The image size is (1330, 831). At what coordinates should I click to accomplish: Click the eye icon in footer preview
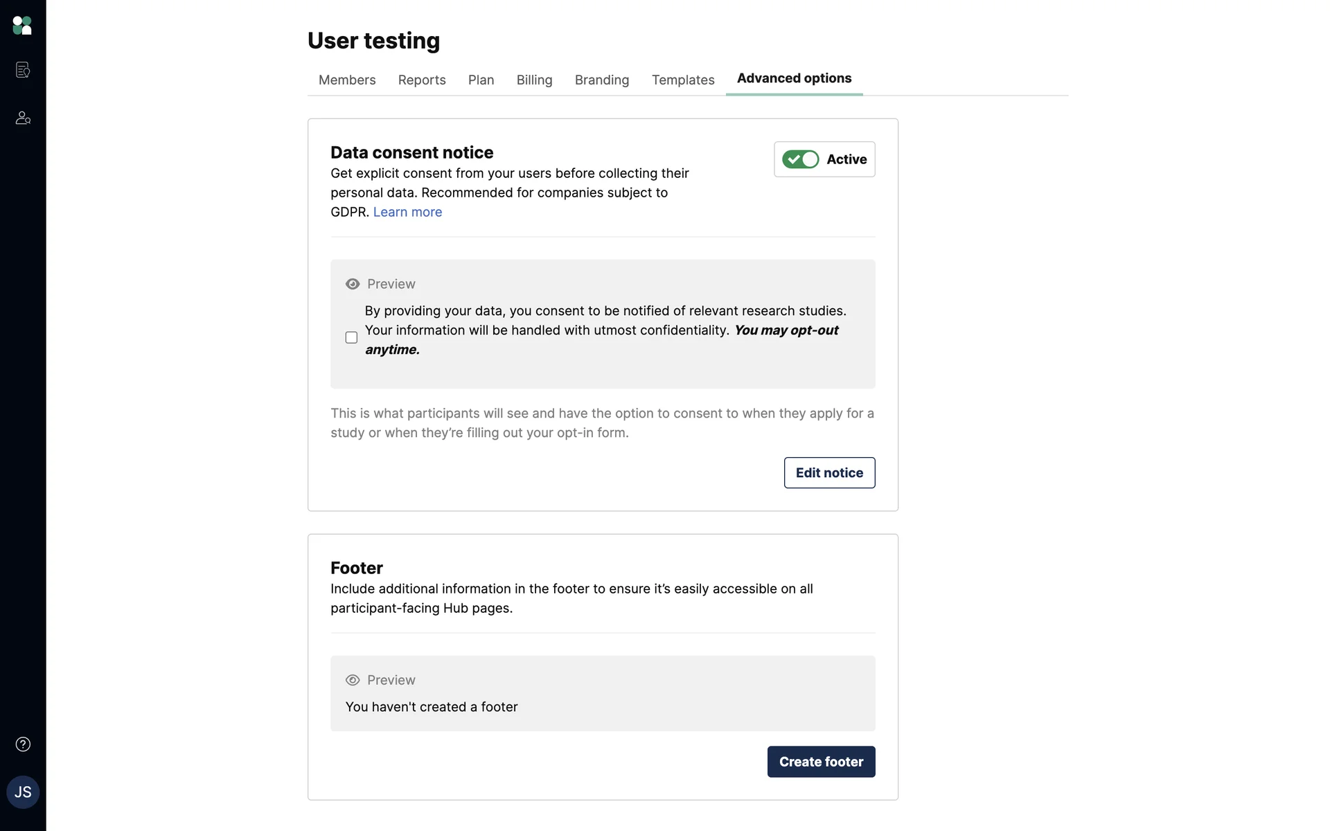pyautogui.click(x=353, y=680)
